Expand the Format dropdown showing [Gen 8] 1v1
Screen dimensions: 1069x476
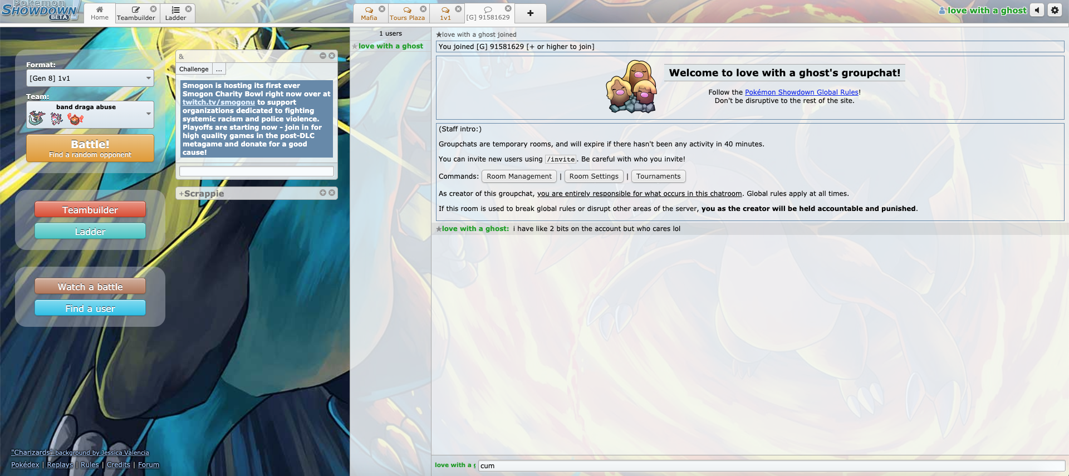[90, 78]
